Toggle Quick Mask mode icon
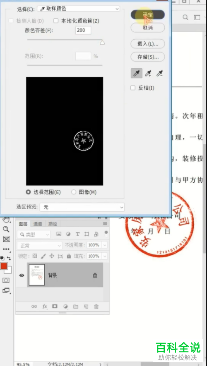This screenshot has height=366, width=207. pyautogui.click(x=6, y=280)
